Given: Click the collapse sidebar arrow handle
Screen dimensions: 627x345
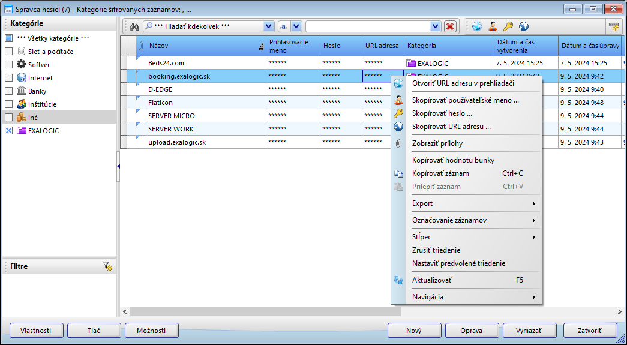Looking at the screenshot, I should [x=118, y=166].
